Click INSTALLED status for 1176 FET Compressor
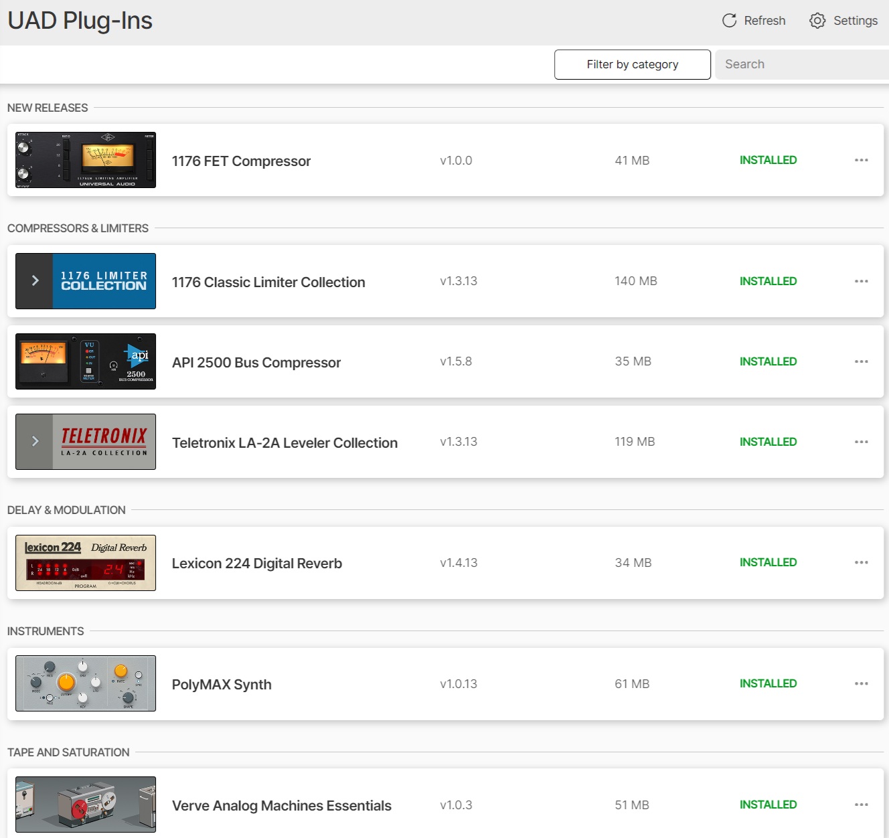Viewport: 889px width, 838px height. coord(768,160)
